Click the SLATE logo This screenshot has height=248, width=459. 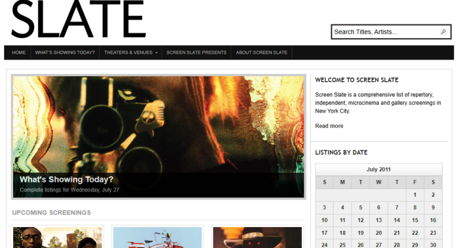[x=78, y=20]
